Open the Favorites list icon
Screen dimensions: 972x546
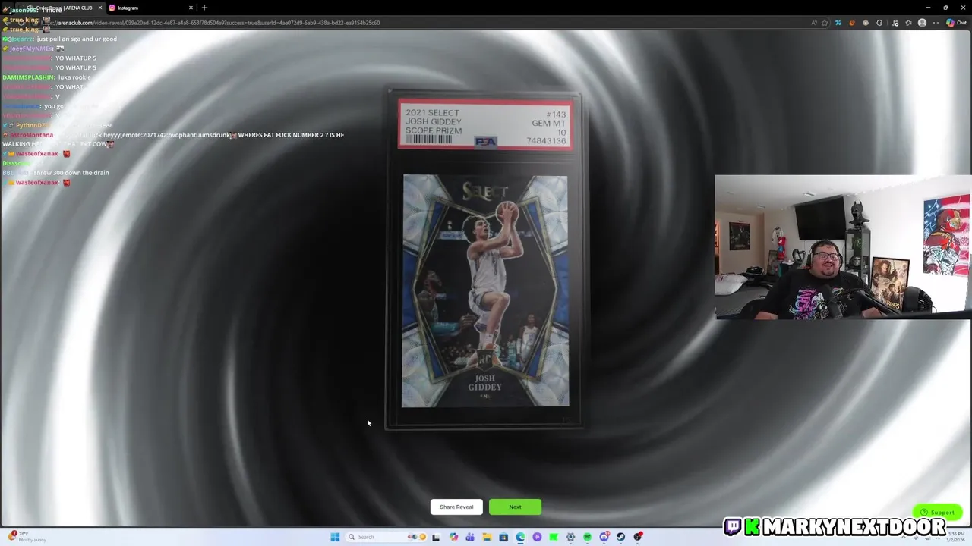[x=909, y=23]
